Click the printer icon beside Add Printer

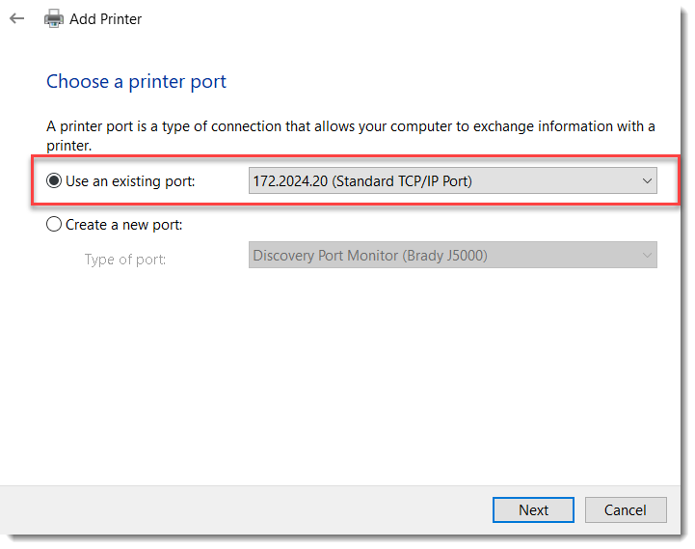(54, 18)
